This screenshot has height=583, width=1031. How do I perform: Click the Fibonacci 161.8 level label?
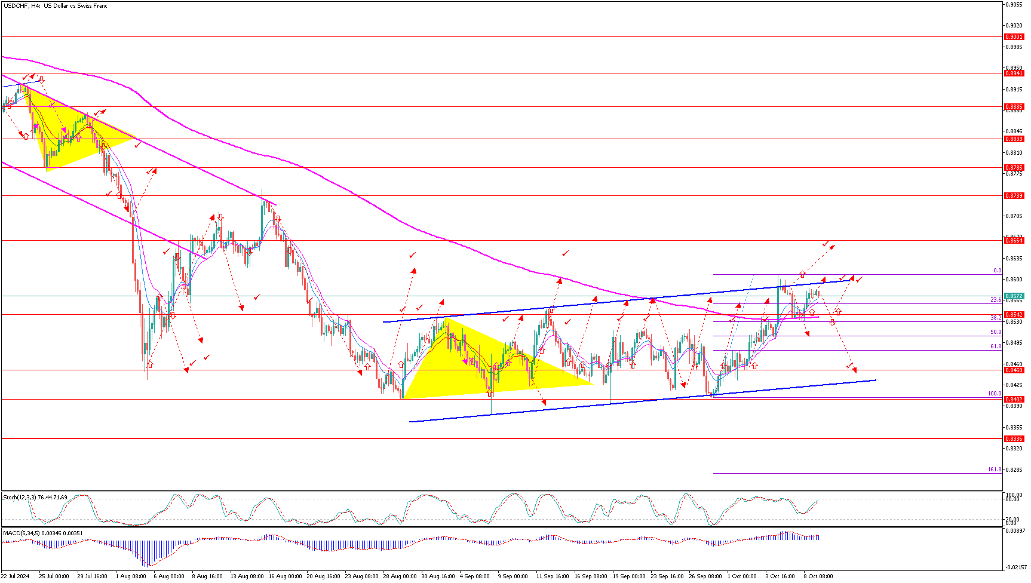[995, 470]
